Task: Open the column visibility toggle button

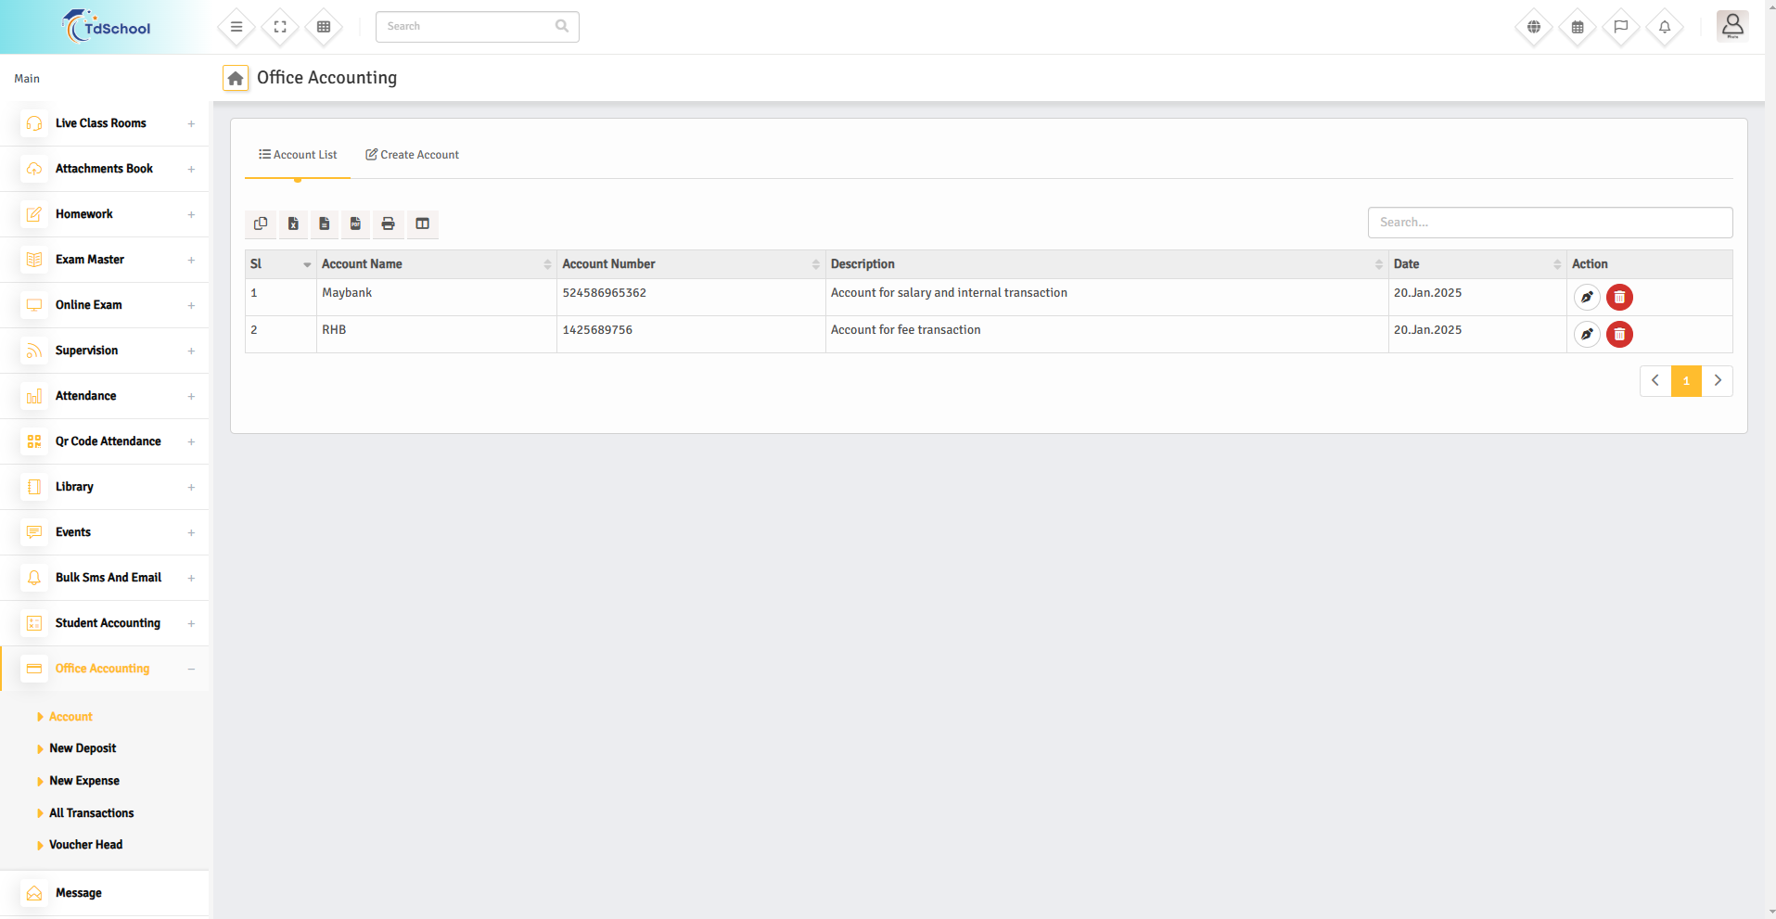Action: (422, 223)
